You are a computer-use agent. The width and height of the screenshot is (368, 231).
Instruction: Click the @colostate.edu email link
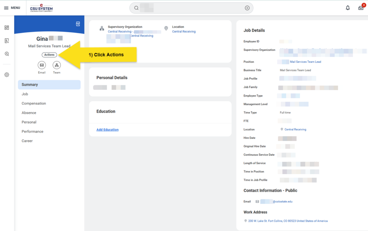282,201
